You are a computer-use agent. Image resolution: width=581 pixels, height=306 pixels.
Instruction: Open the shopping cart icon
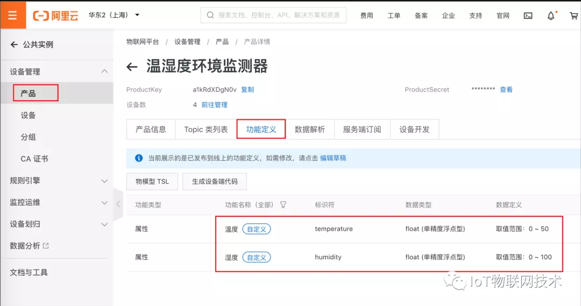click(573, 16)
